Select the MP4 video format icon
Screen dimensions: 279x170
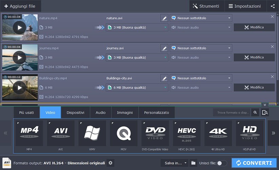coord(29,133)
